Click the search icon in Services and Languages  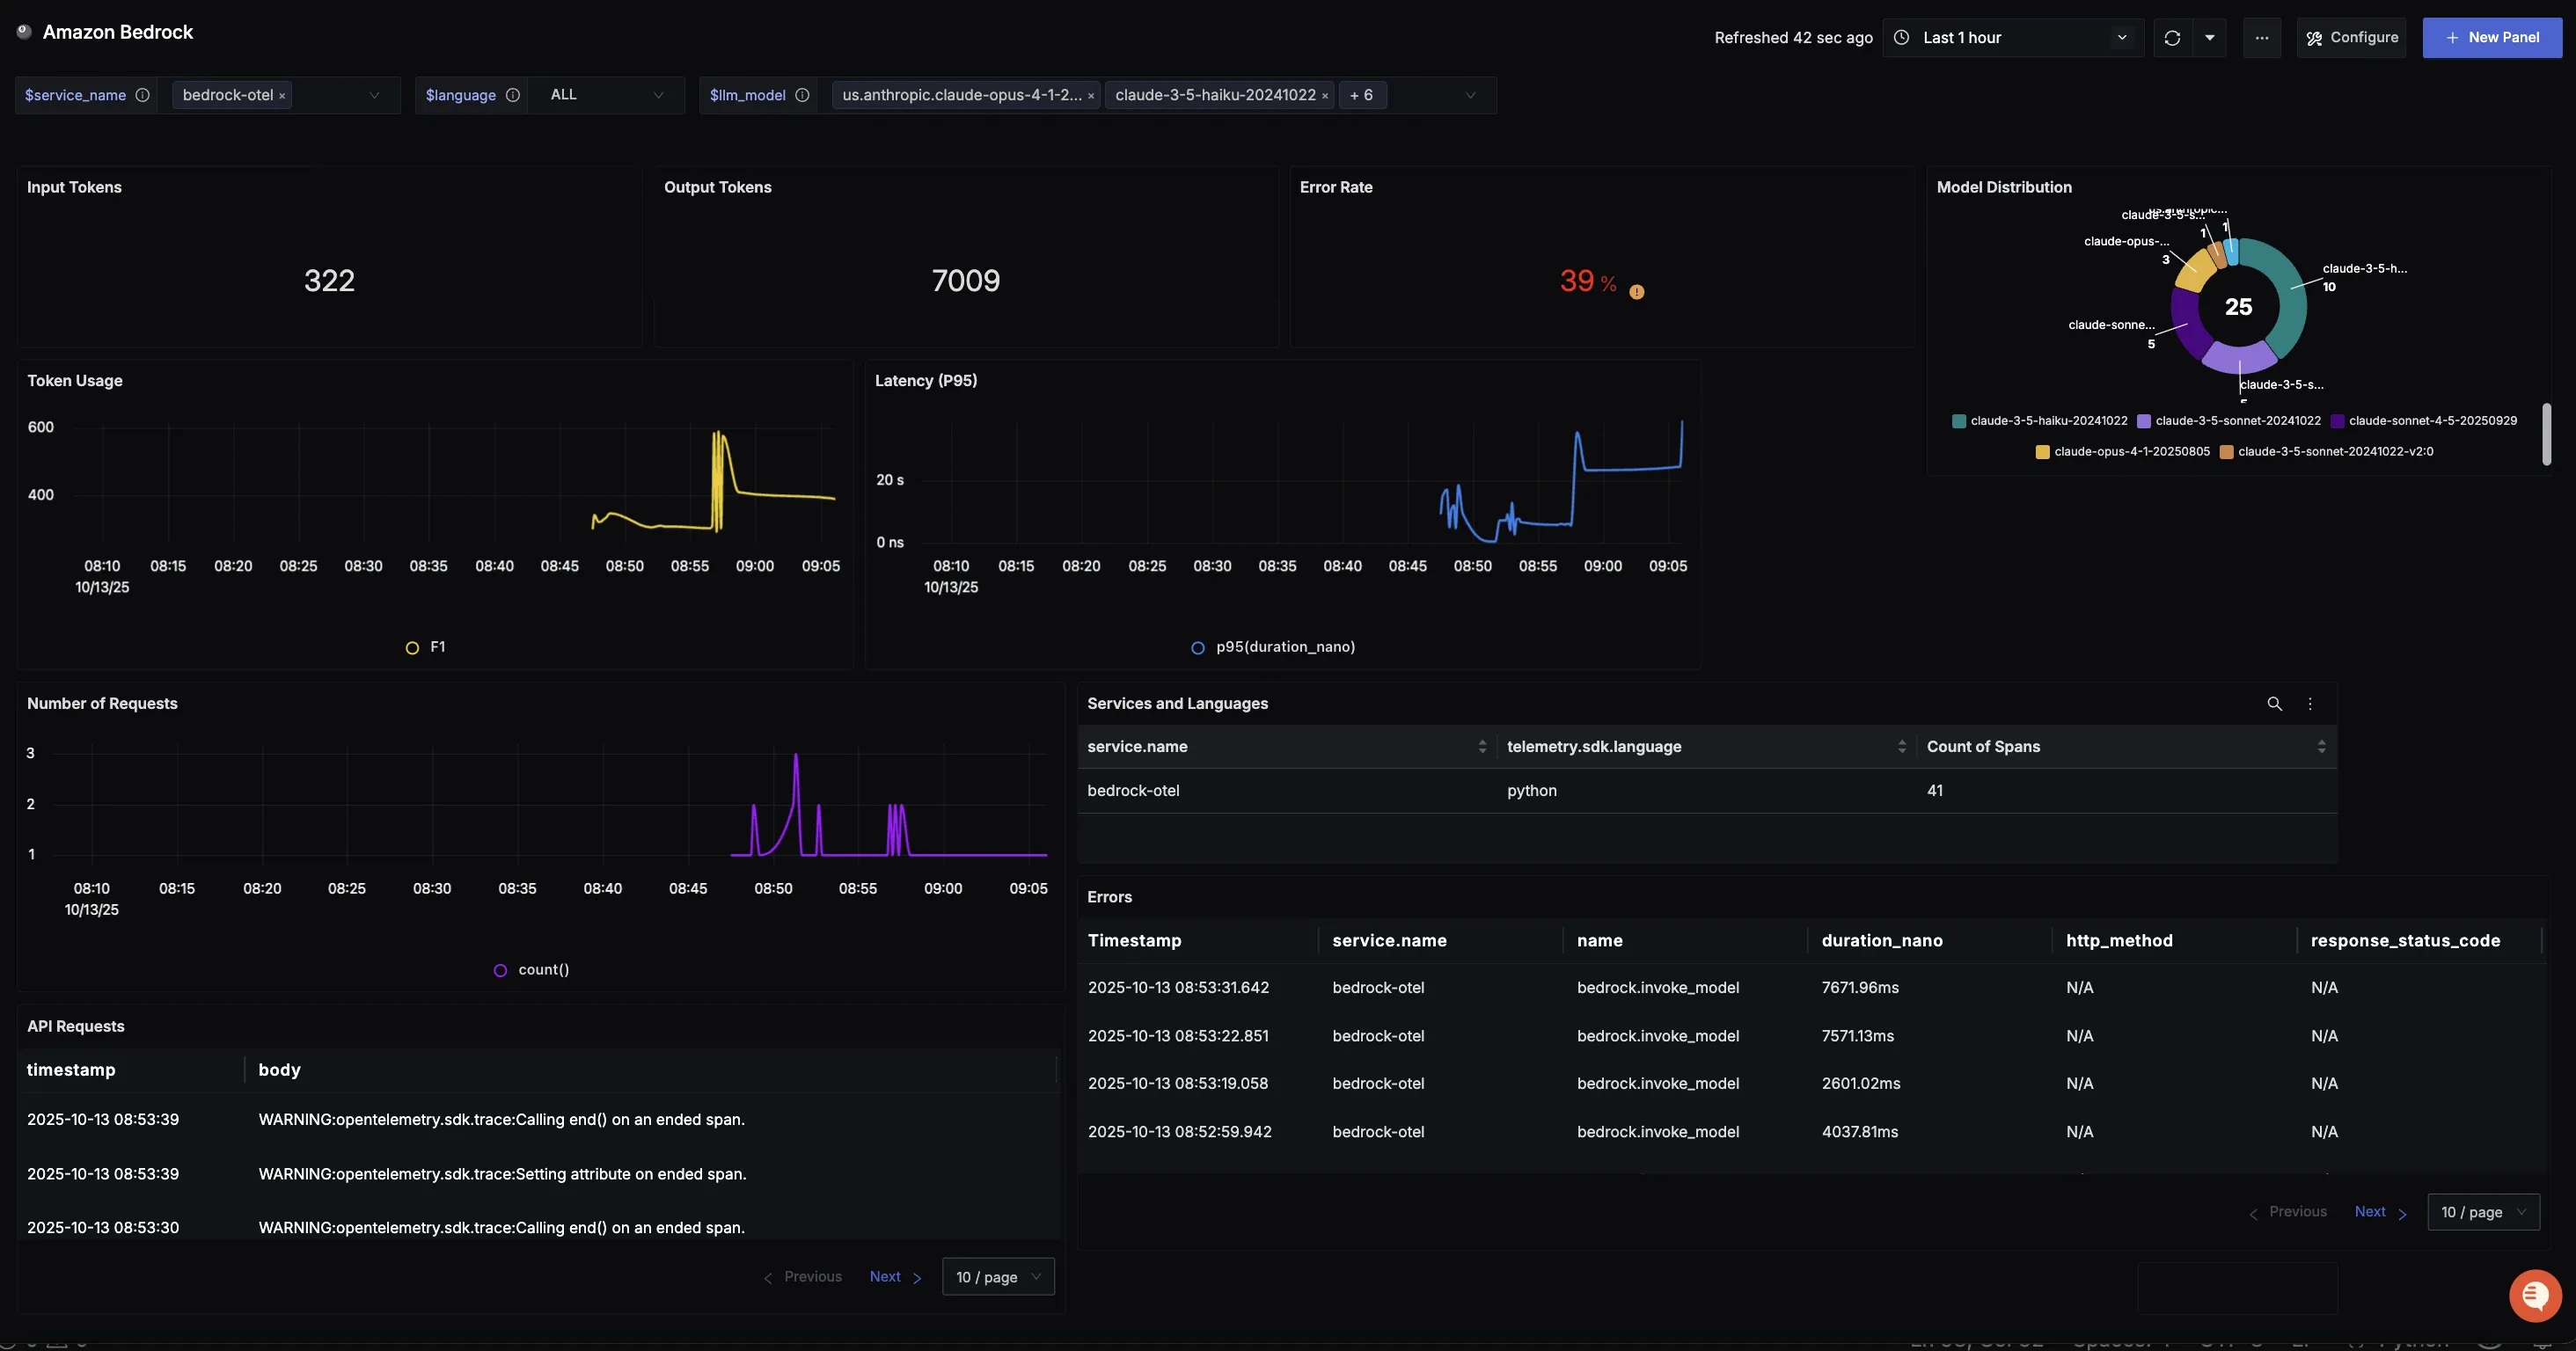coord(2274,704)
